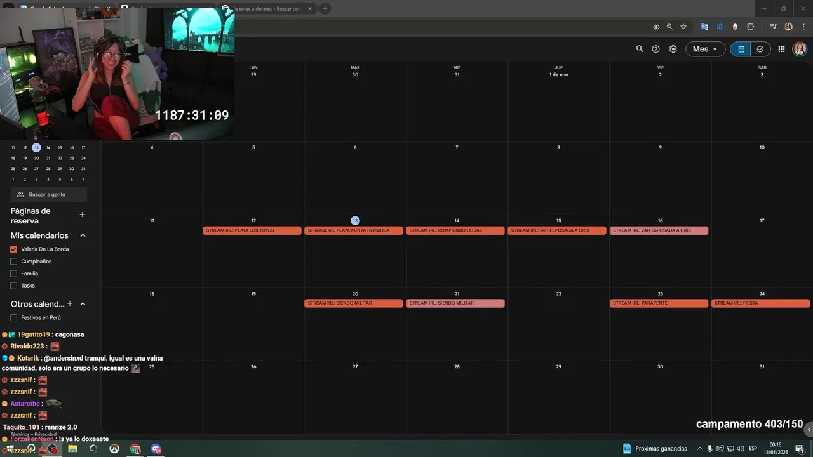Type in the Buscar a gente field
The image size is (813, 457).
(x=49, y=195)
